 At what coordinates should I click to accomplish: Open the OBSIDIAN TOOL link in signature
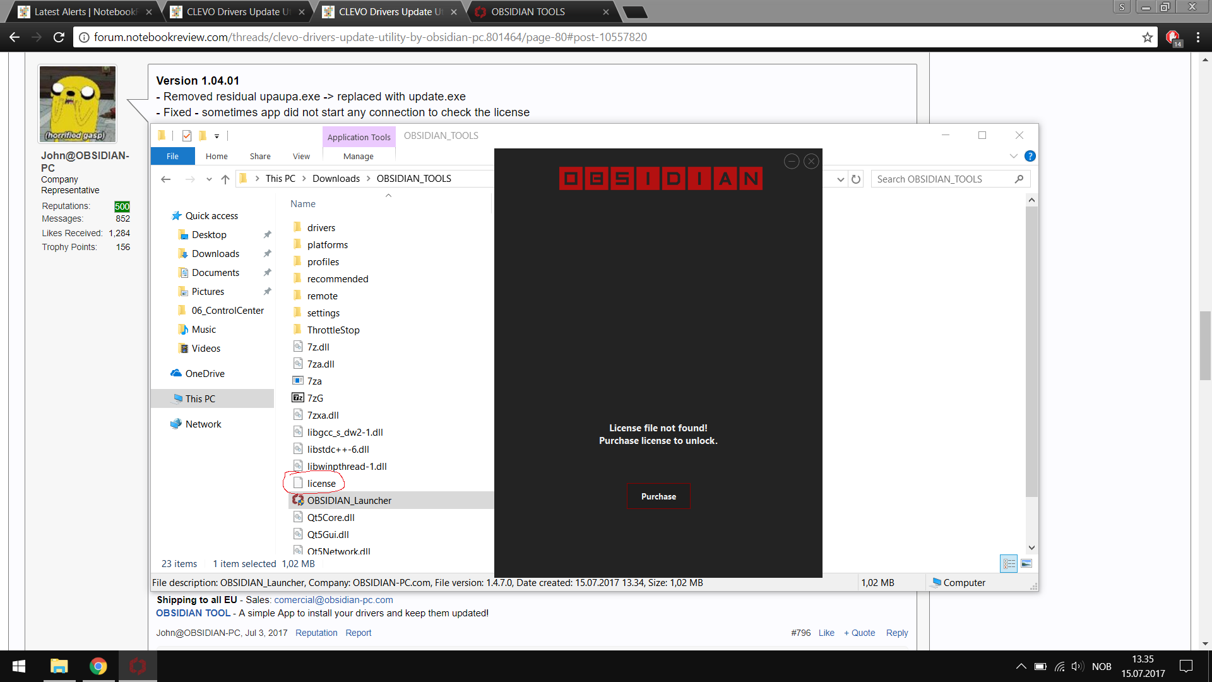pyautogui.click(x=193, y=613)
